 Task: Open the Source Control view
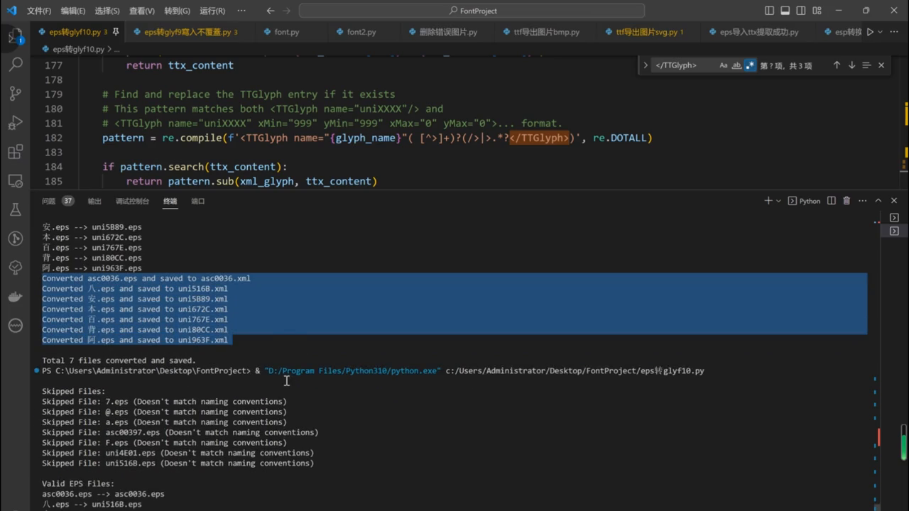click(x=15, y=93)
